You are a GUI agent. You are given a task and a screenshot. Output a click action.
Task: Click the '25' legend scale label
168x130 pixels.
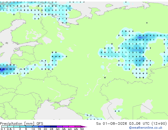pyautogui.click(x=51, y=129)
